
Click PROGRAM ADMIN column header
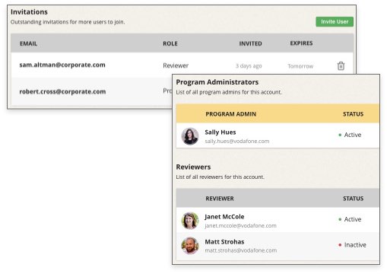tap(230, 114)
